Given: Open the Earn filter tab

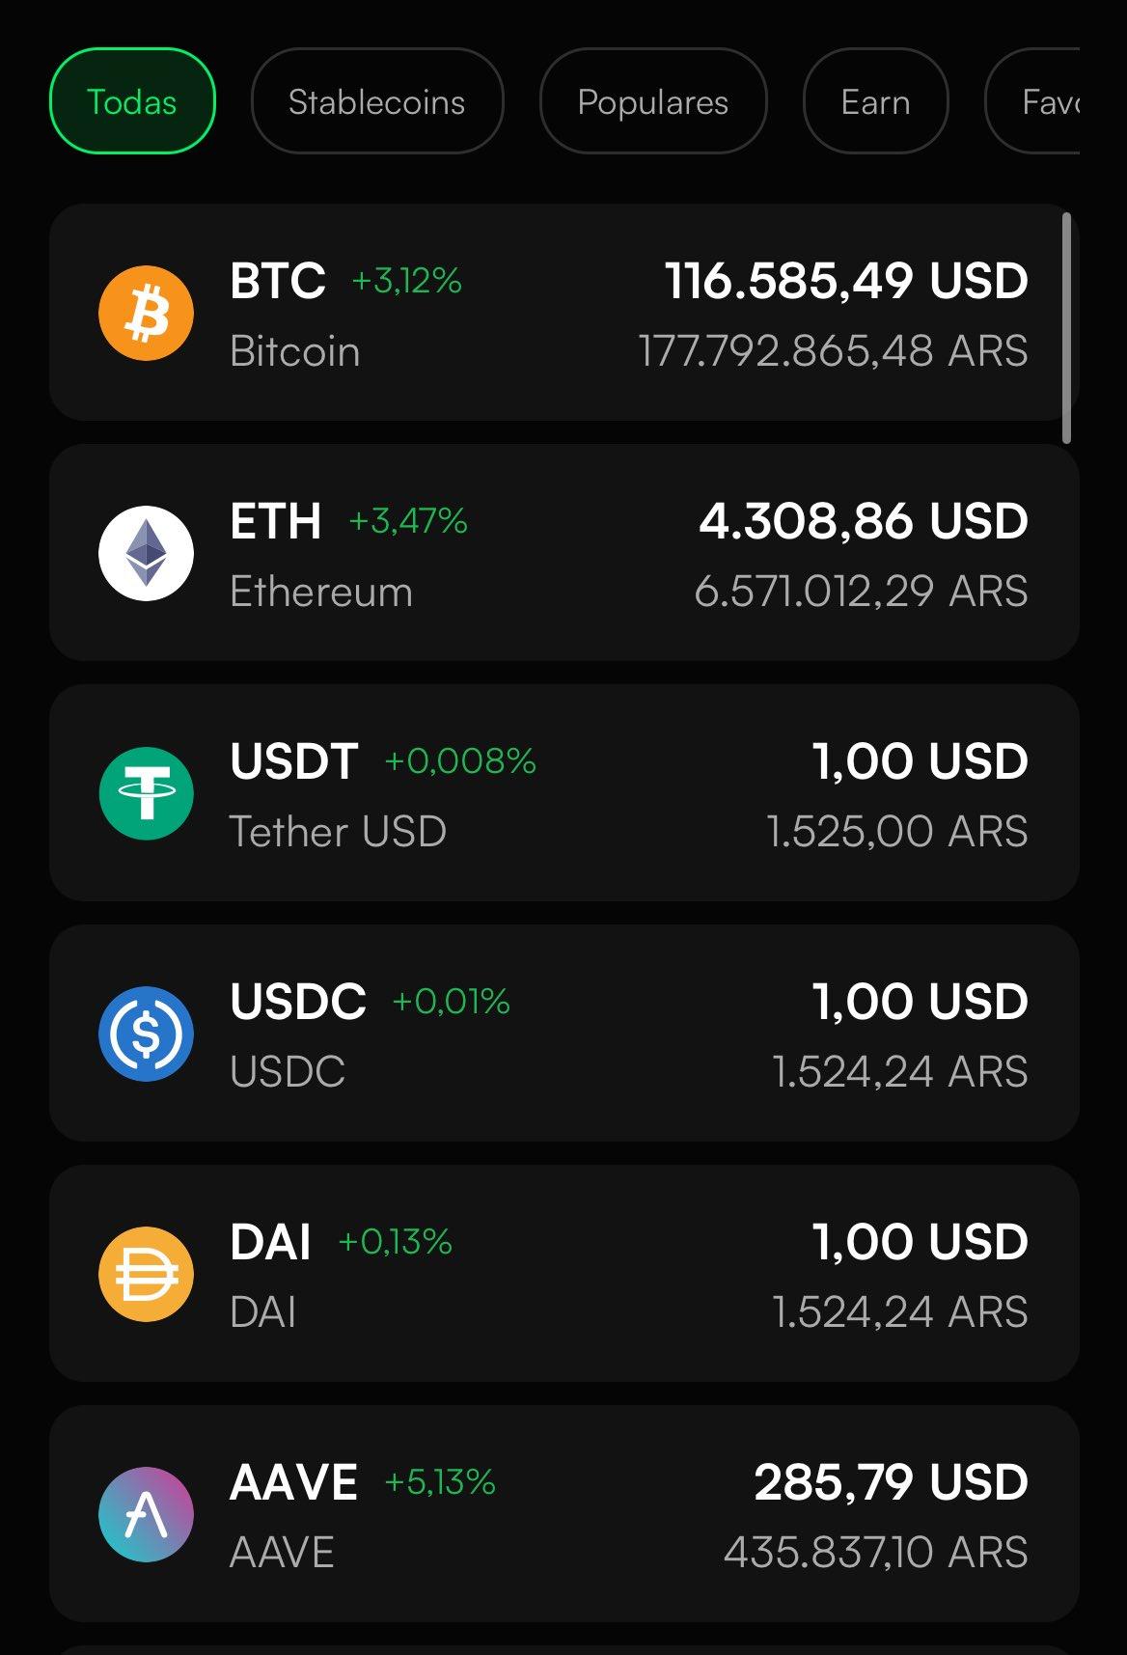Looking at the screenshot, I should [875, 101].
